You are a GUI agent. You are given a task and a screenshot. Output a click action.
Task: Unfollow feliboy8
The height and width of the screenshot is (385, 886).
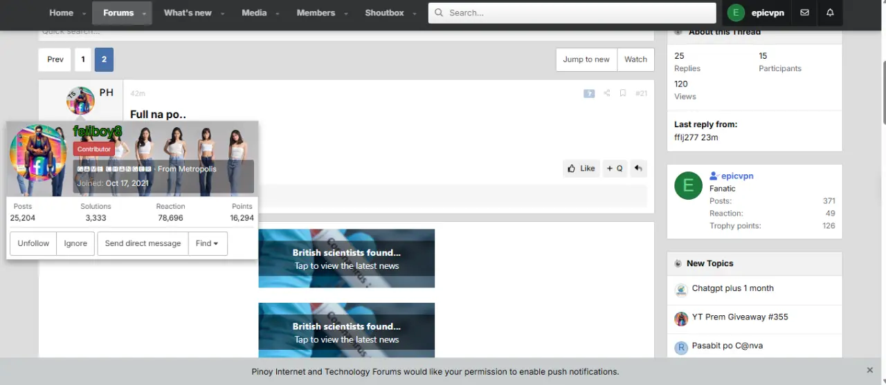coord(33,243)
